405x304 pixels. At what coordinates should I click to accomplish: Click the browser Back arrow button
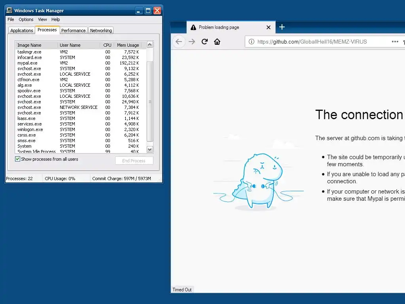[179, 42]
